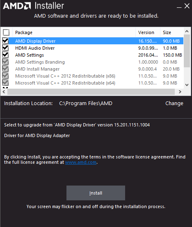Select the AMD Settings Branding row

click(x=96, y=62)
